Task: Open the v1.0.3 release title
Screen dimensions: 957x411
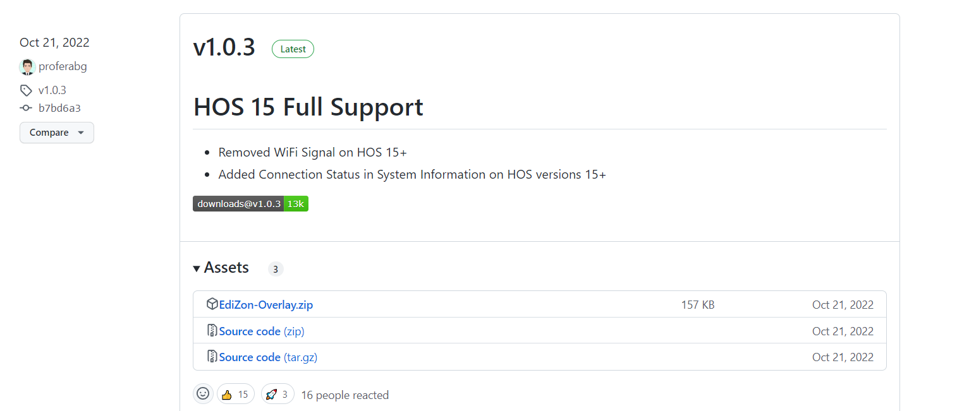Action: pos(224,47)
